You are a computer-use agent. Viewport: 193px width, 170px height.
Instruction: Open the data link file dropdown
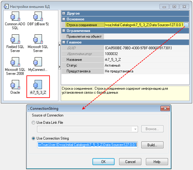click(x=135, y=129)
